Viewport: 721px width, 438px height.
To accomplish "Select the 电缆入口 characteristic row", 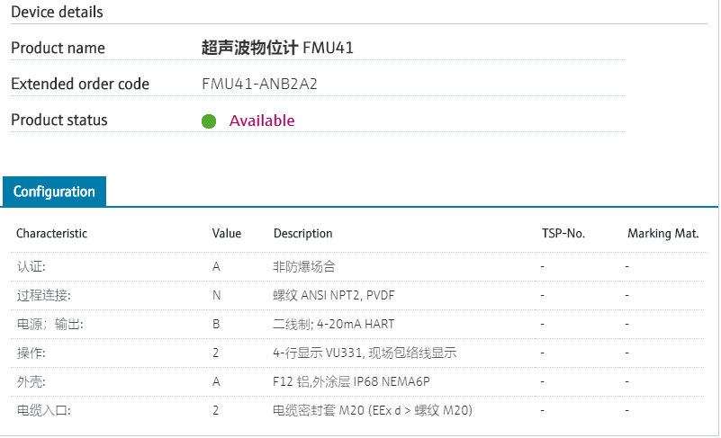I will point(43,410).
